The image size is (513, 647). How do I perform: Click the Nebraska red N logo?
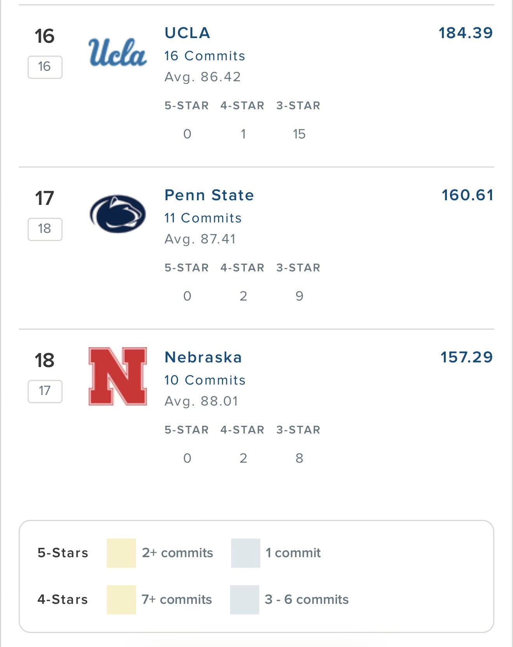point(118,376)
